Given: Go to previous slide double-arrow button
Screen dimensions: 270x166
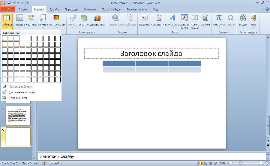Looking at the screenshot, I should point(268,141).
